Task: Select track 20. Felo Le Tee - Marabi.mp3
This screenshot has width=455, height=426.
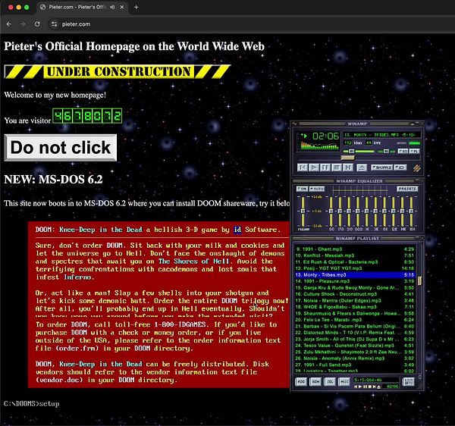Action: point(355,319)
